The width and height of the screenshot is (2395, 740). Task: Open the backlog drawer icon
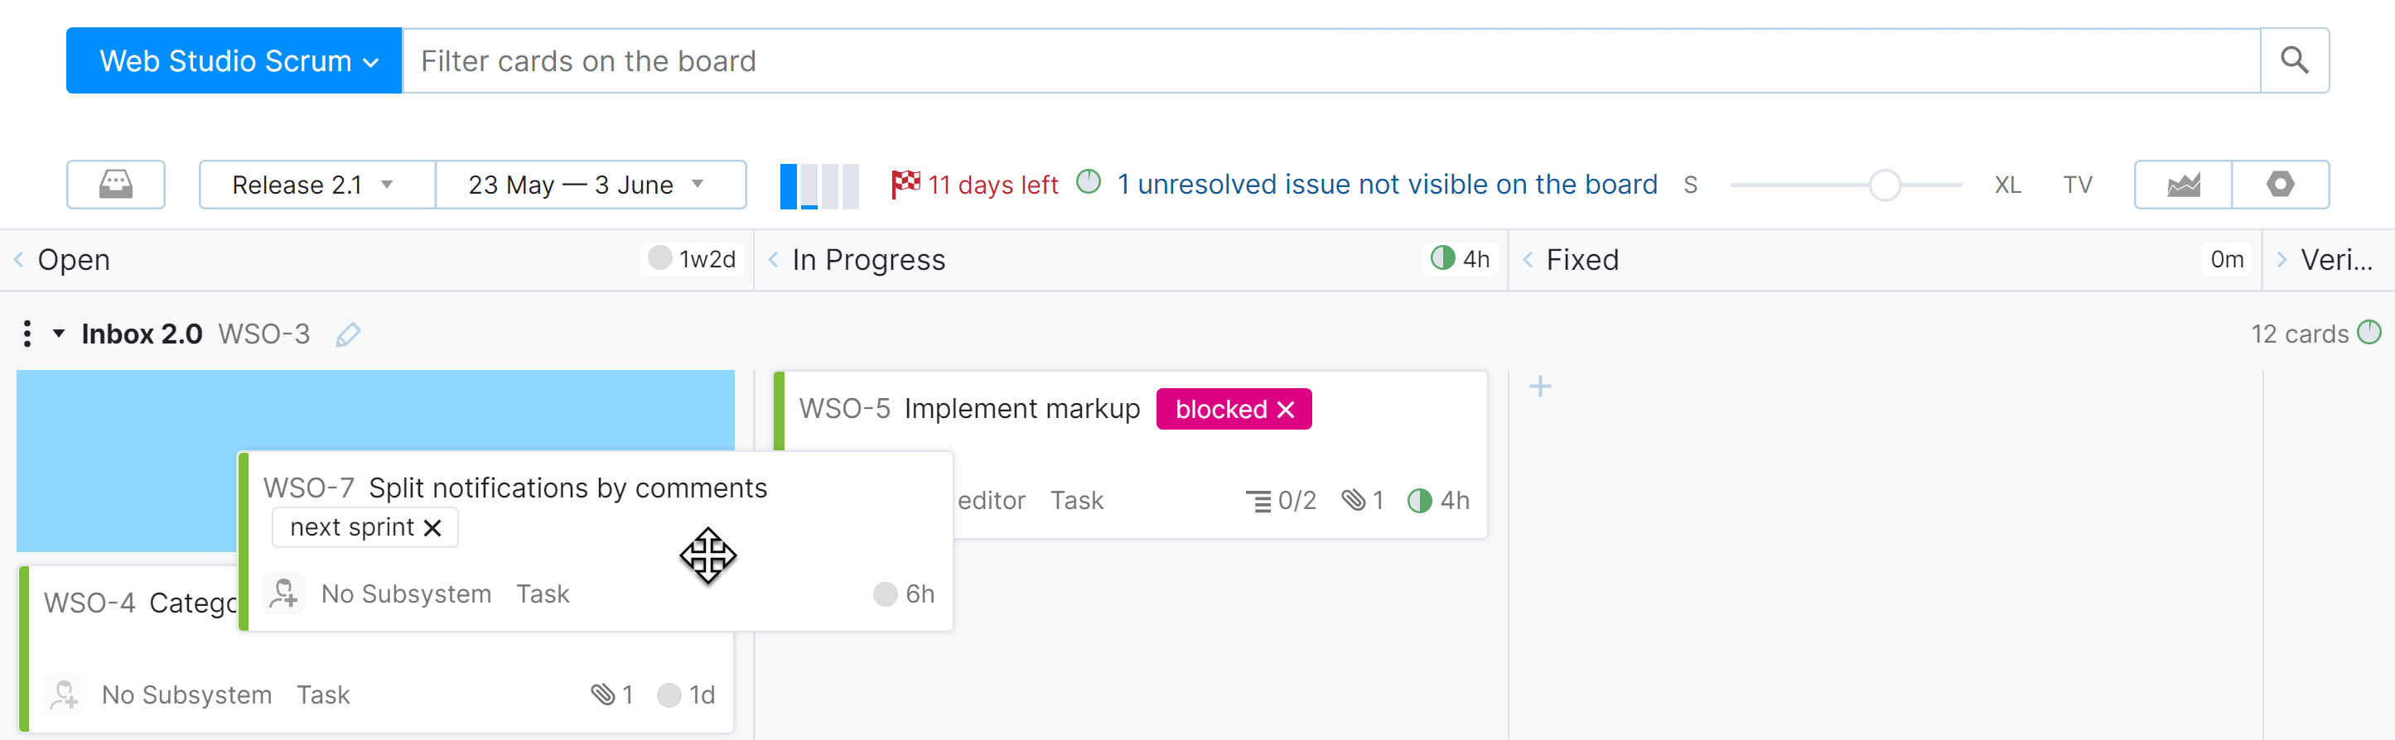[x=115, y=184]
